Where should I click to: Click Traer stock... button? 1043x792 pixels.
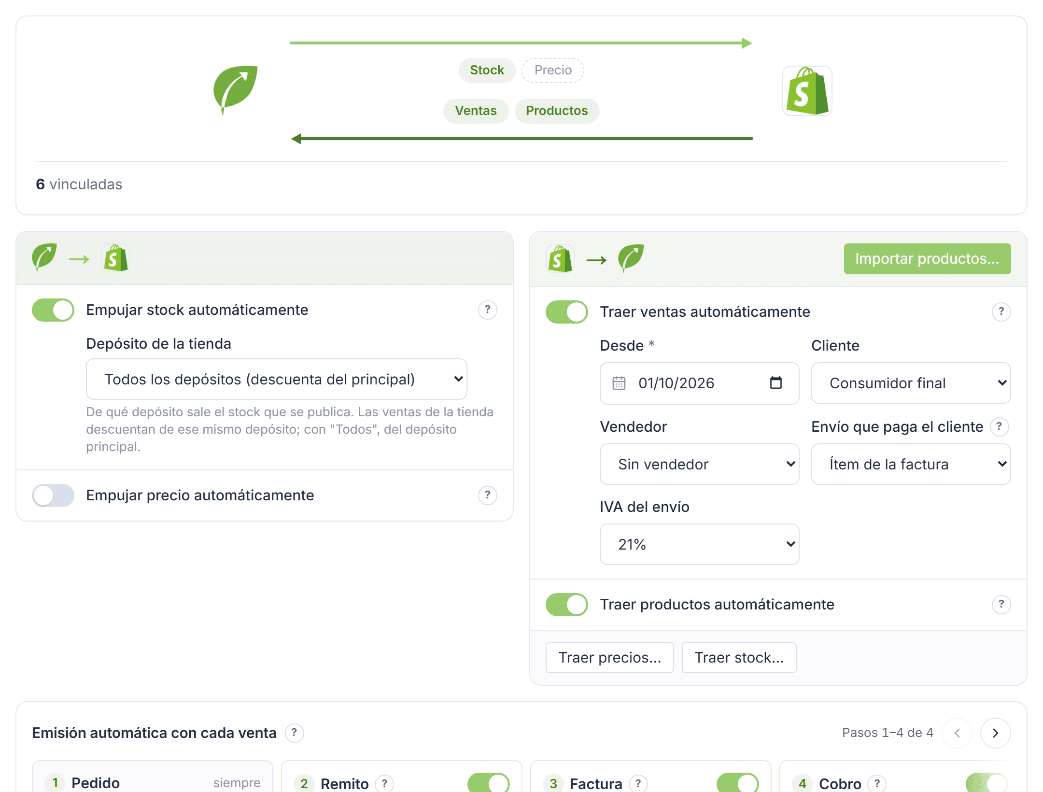tap(739, 657)
